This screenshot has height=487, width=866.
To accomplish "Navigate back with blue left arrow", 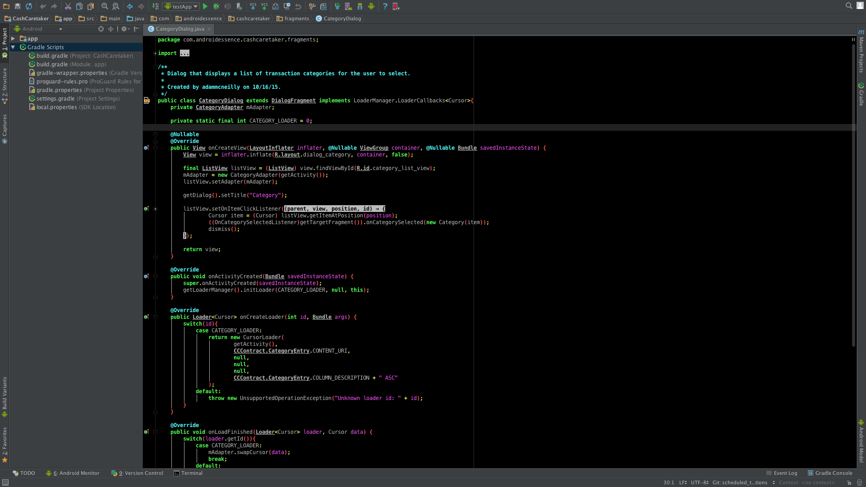I will (130, 6).
